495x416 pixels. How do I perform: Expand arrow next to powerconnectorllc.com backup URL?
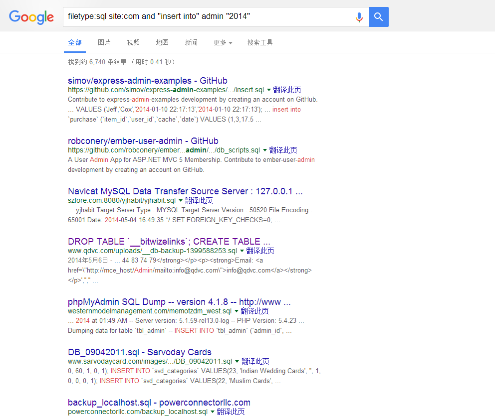(x=213, y=412)
